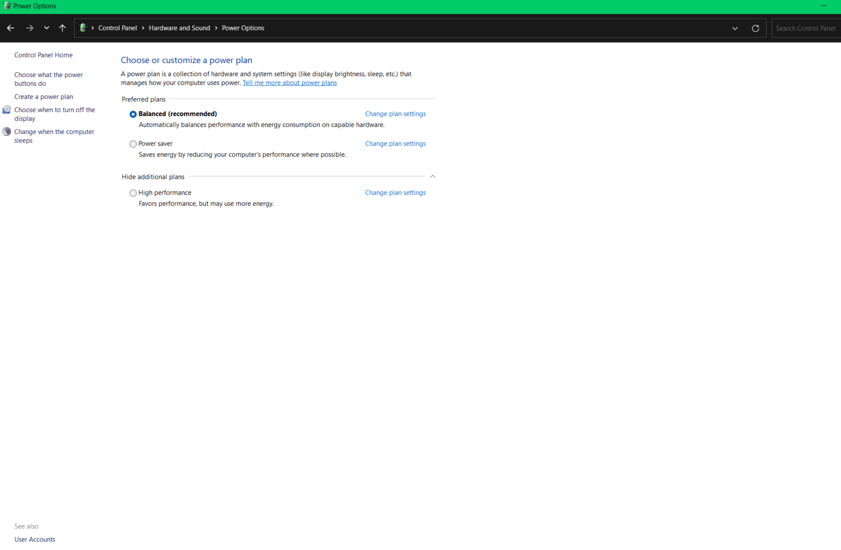
Task: Expand the address bar history dropdown
Action: 735,28
